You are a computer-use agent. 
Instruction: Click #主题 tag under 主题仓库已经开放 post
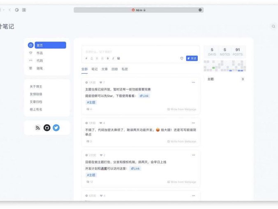click(91, 102)
